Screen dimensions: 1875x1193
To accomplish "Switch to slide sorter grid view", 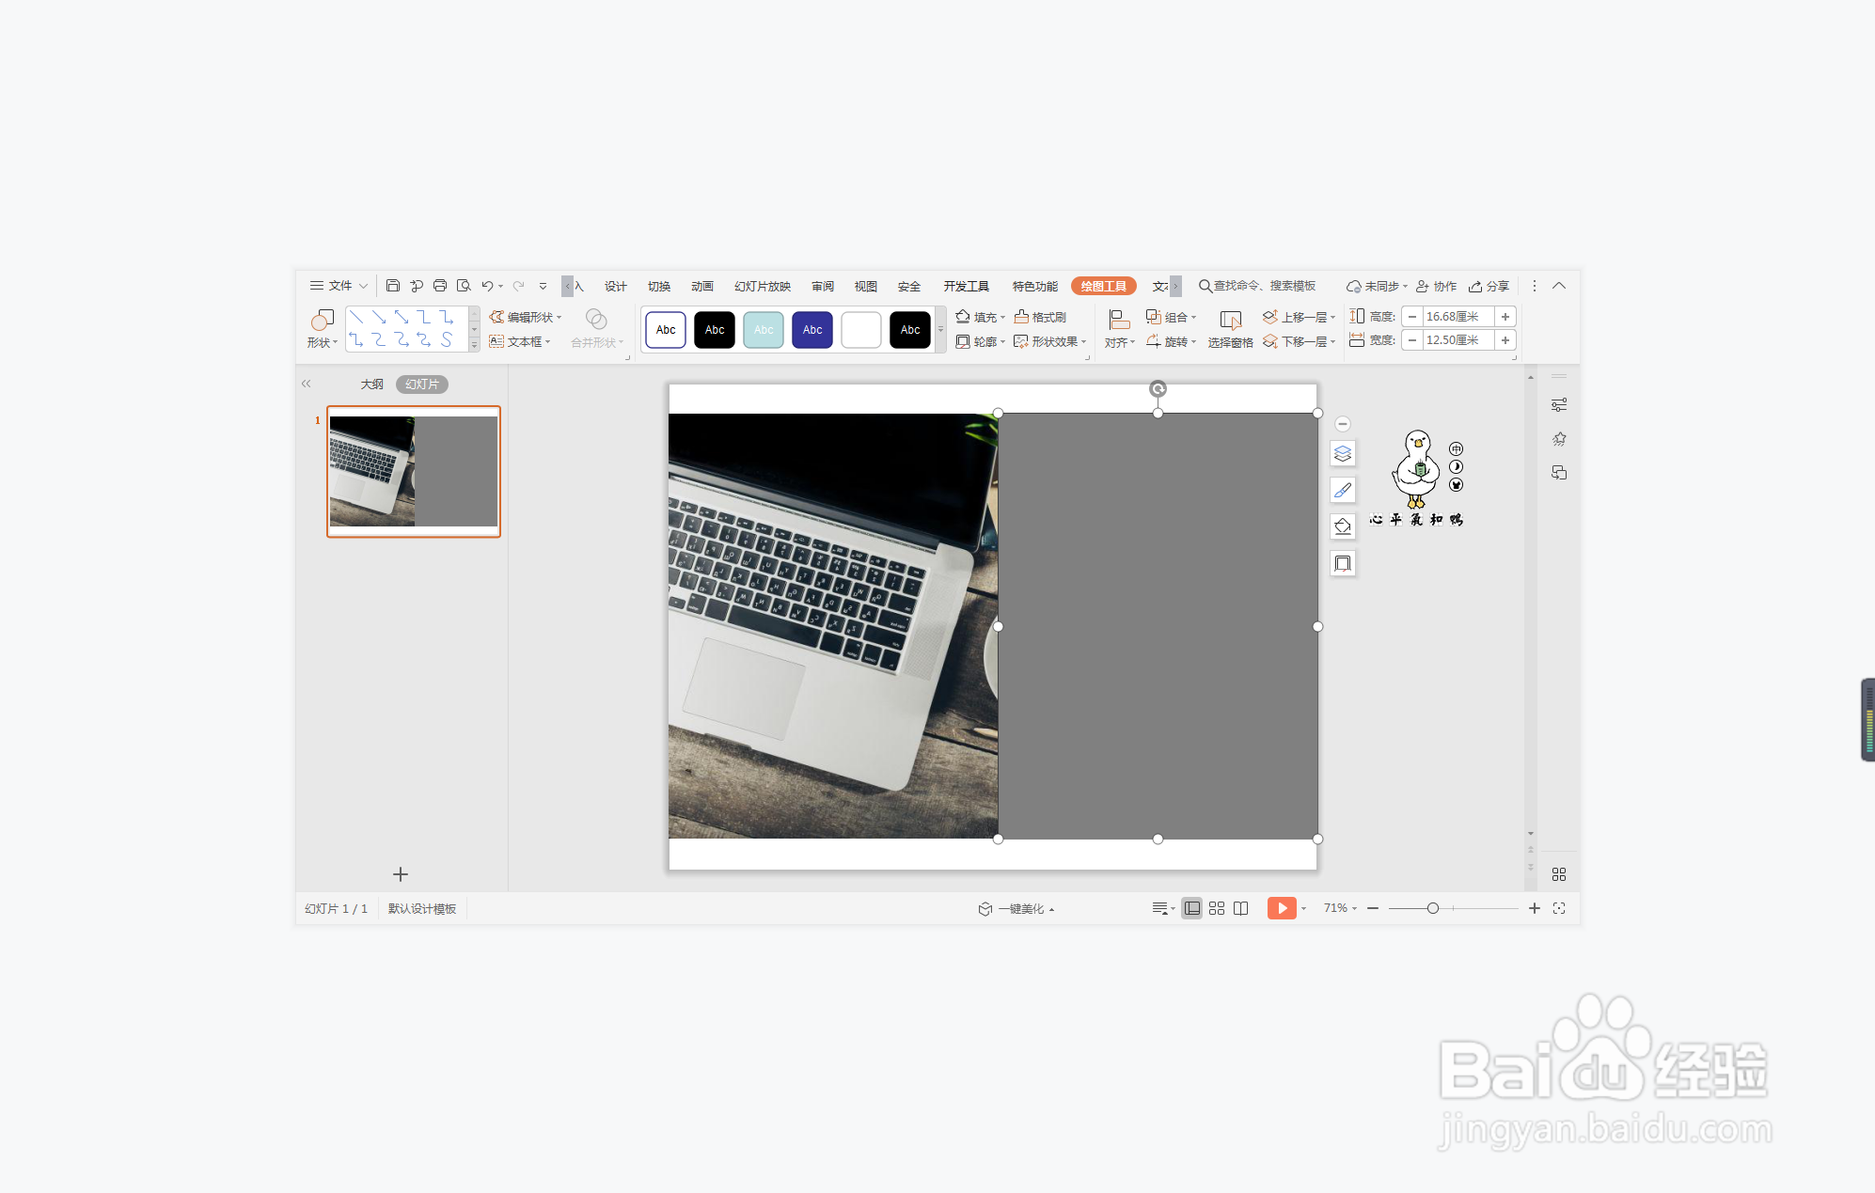I will 1217,908.
